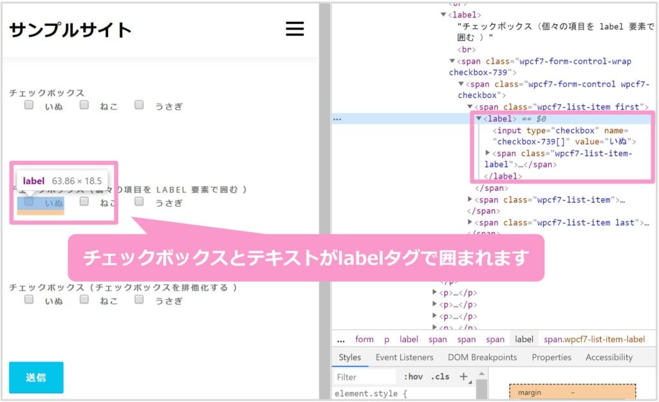
Task: Click the Filter styles input field
Action: (x=365, y=377)
